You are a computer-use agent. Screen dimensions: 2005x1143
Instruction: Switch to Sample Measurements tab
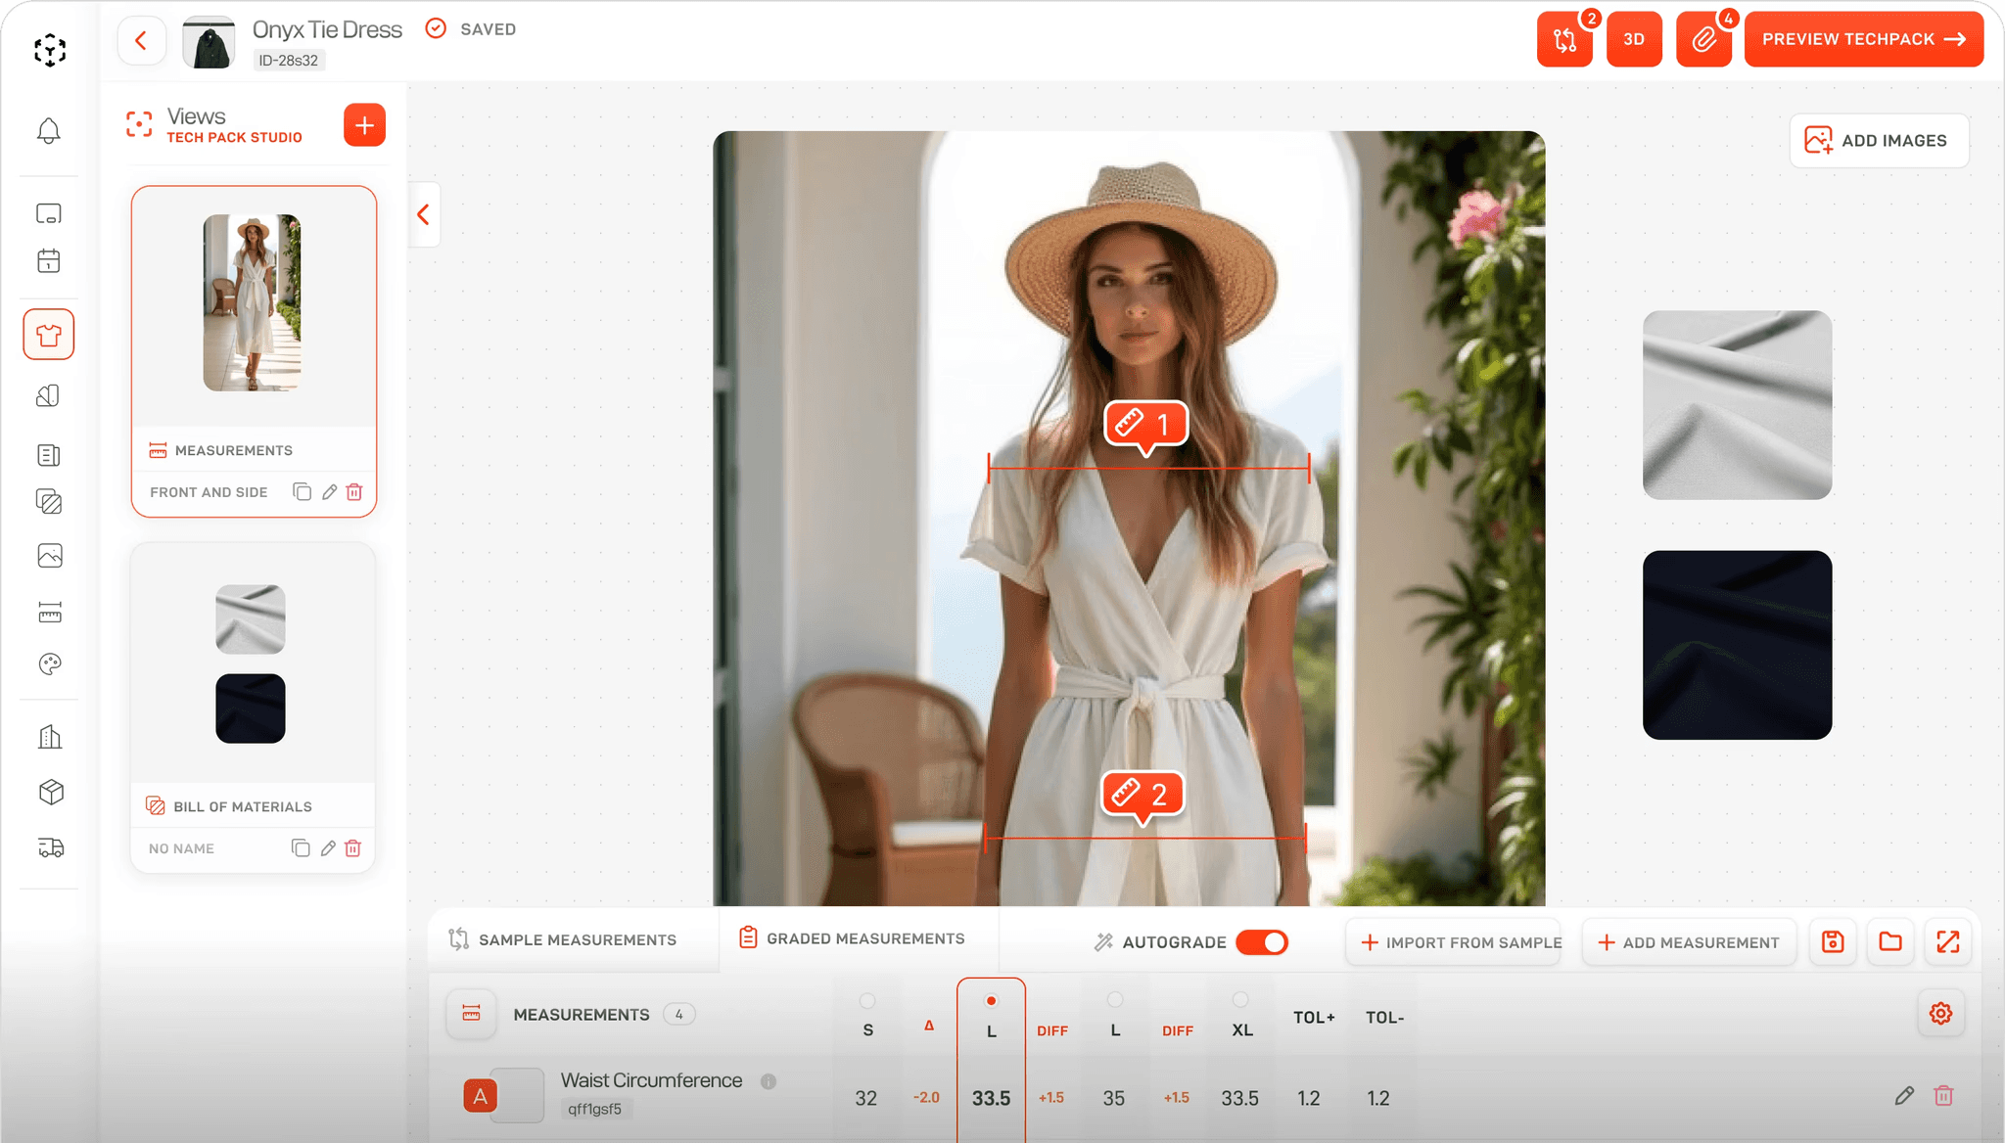563,940
